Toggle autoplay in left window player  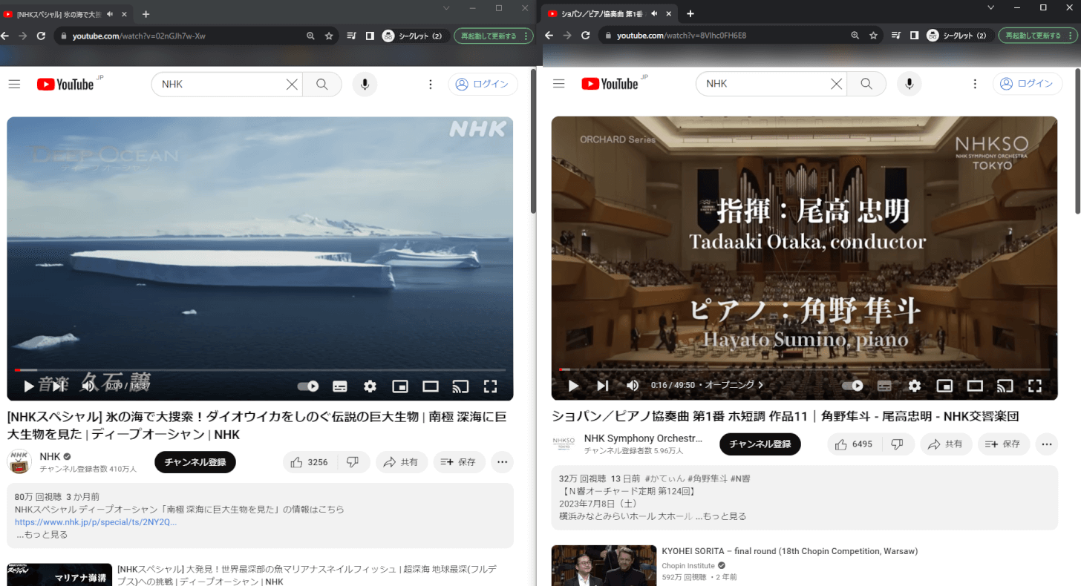click(x=308, y=386)
